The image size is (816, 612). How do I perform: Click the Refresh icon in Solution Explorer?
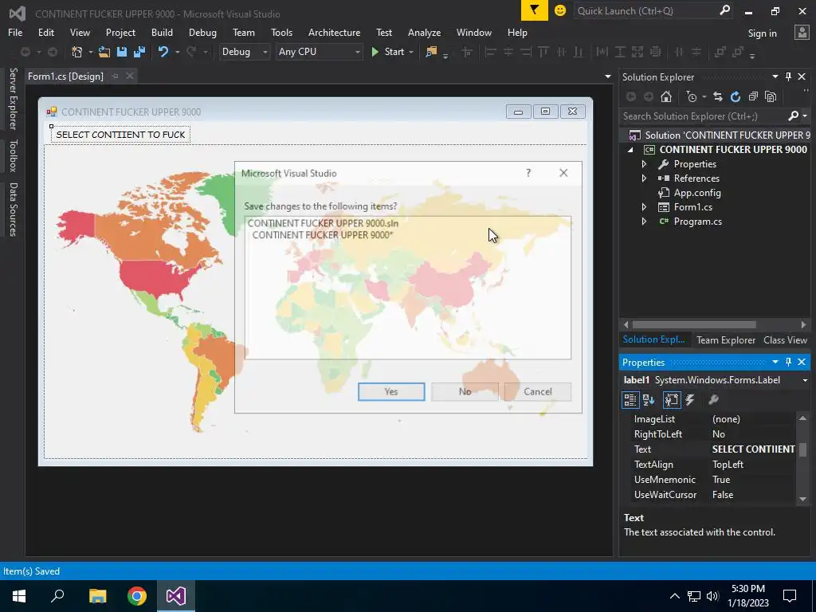tap(736, 96)
